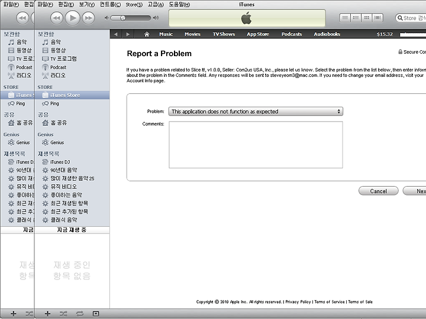Open the Privacy Policy link
This screenshot has height=319, width=426.
(298, 302)
